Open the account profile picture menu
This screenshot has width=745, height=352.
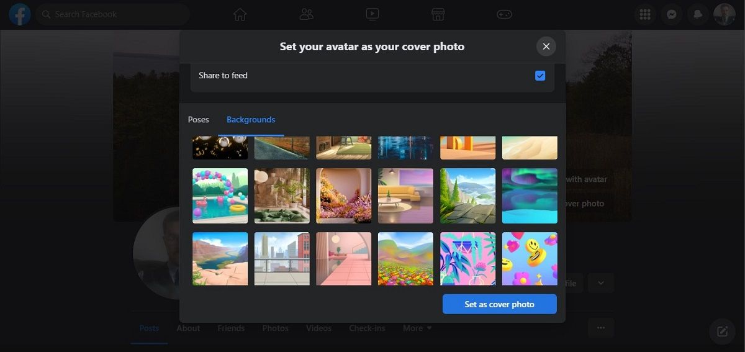724,14
